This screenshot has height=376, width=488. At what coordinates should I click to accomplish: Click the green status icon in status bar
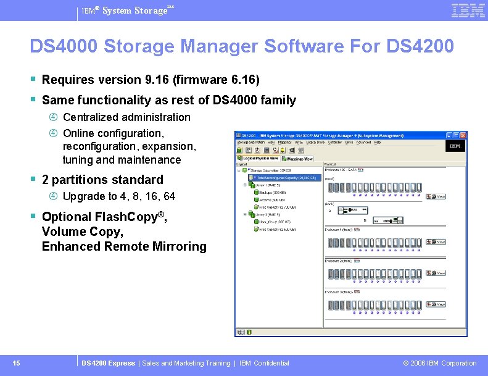(x=249, y=332)
